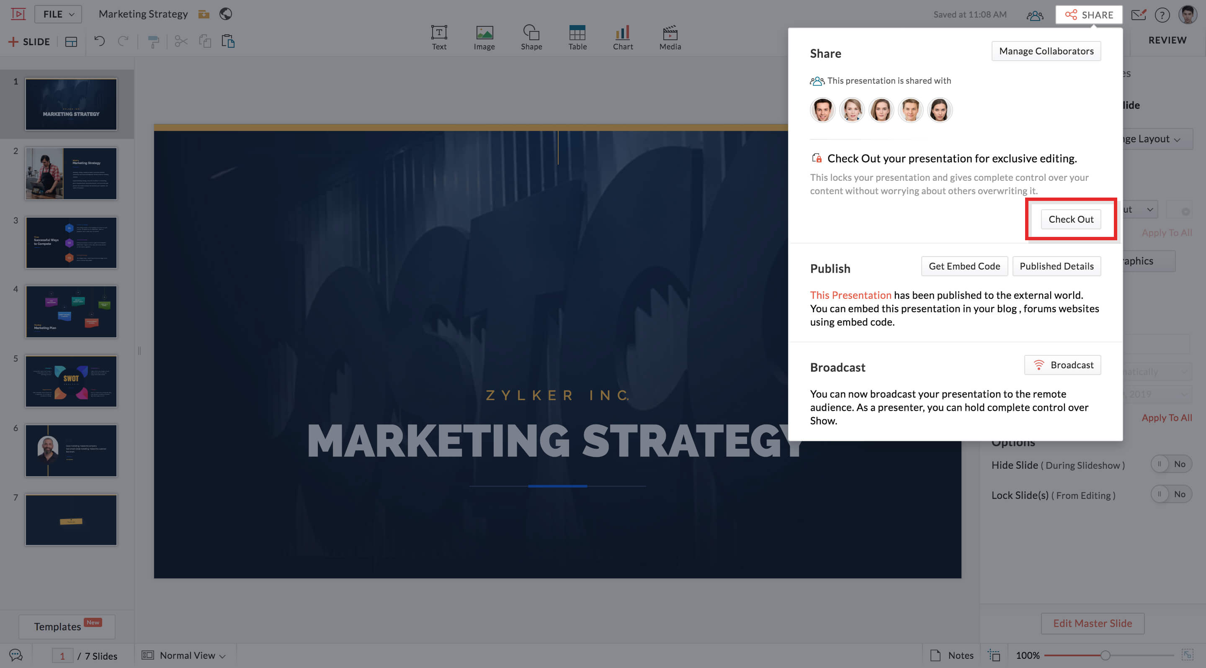The height and width of the screenshot is (668, 1206).
Task: Expand the Change Layout dropdown
Action: point(1156,139)
